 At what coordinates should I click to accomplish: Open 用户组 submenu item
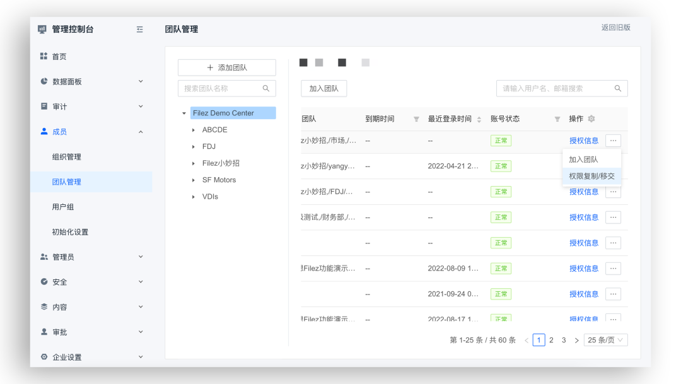pyautogui.click(x=63, y=207)
